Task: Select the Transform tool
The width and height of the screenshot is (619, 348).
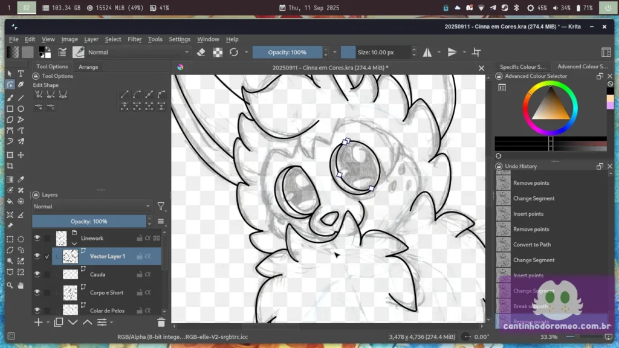Action: [10, 155]
